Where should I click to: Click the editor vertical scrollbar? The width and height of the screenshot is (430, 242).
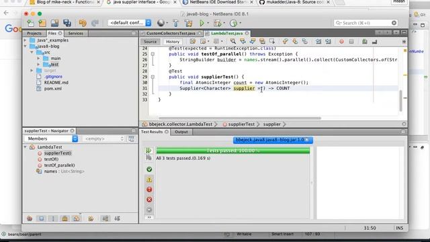(400, 100)
